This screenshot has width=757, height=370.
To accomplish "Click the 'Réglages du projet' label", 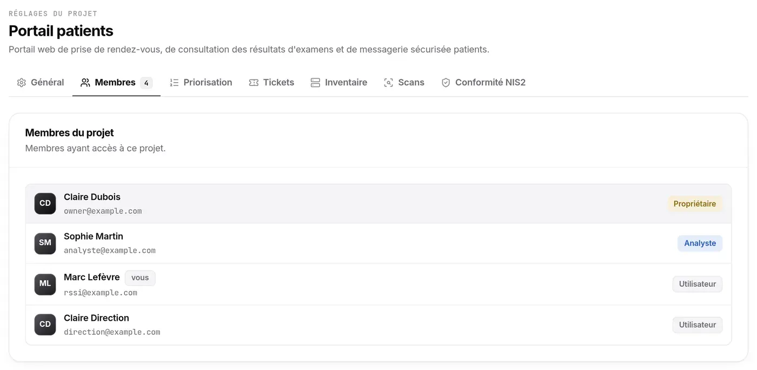I will [x=53, y=14].
